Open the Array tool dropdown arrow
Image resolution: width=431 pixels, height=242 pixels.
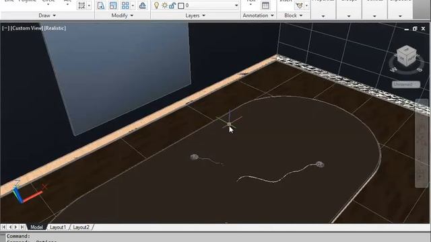[133, 5]
